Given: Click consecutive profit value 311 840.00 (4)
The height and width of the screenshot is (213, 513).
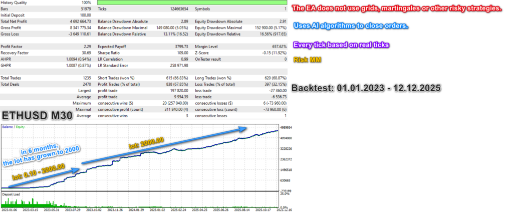Looking at the screenshot, I should (x=176, y=110).
